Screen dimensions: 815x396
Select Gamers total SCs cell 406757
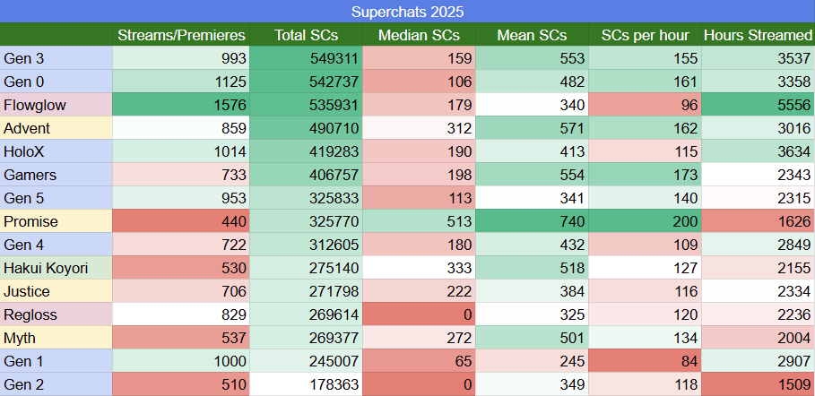(306, 175)
